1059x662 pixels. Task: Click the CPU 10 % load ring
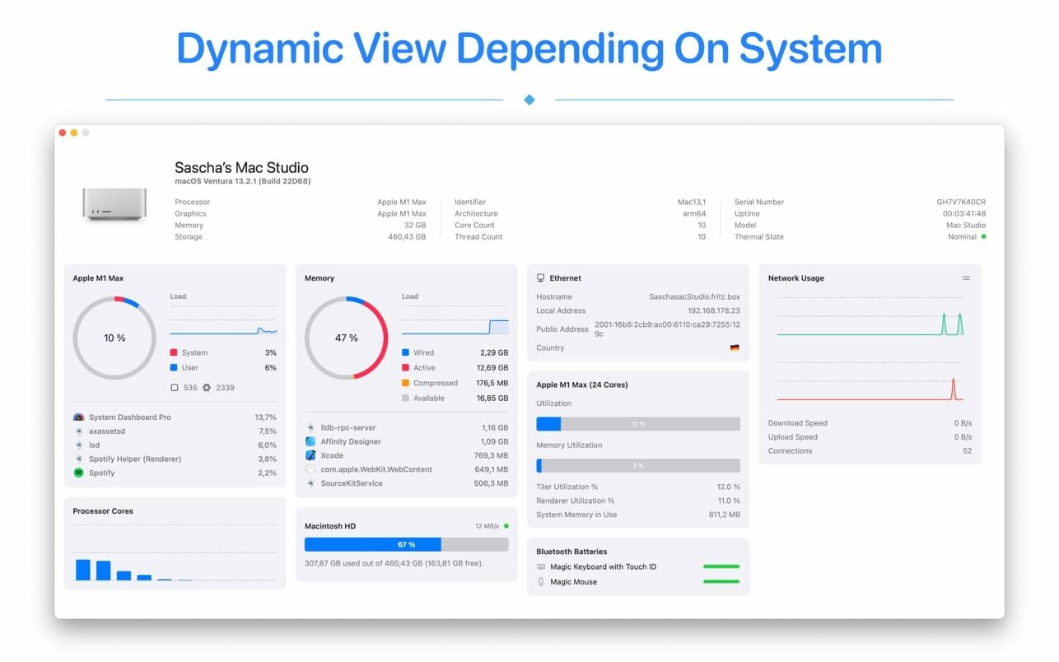(114, 338)
